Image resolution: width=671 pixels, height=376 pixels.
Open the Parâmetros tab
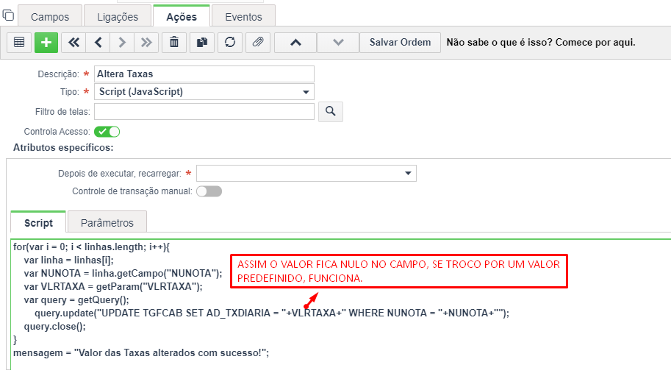point(107,222)
